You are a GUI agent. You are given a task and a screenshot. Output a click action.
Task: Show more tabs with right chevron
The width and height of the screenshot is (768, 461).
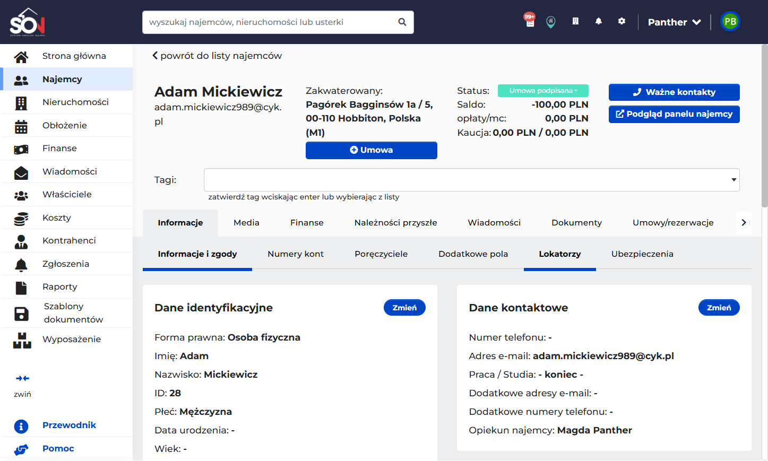point(744,222)
